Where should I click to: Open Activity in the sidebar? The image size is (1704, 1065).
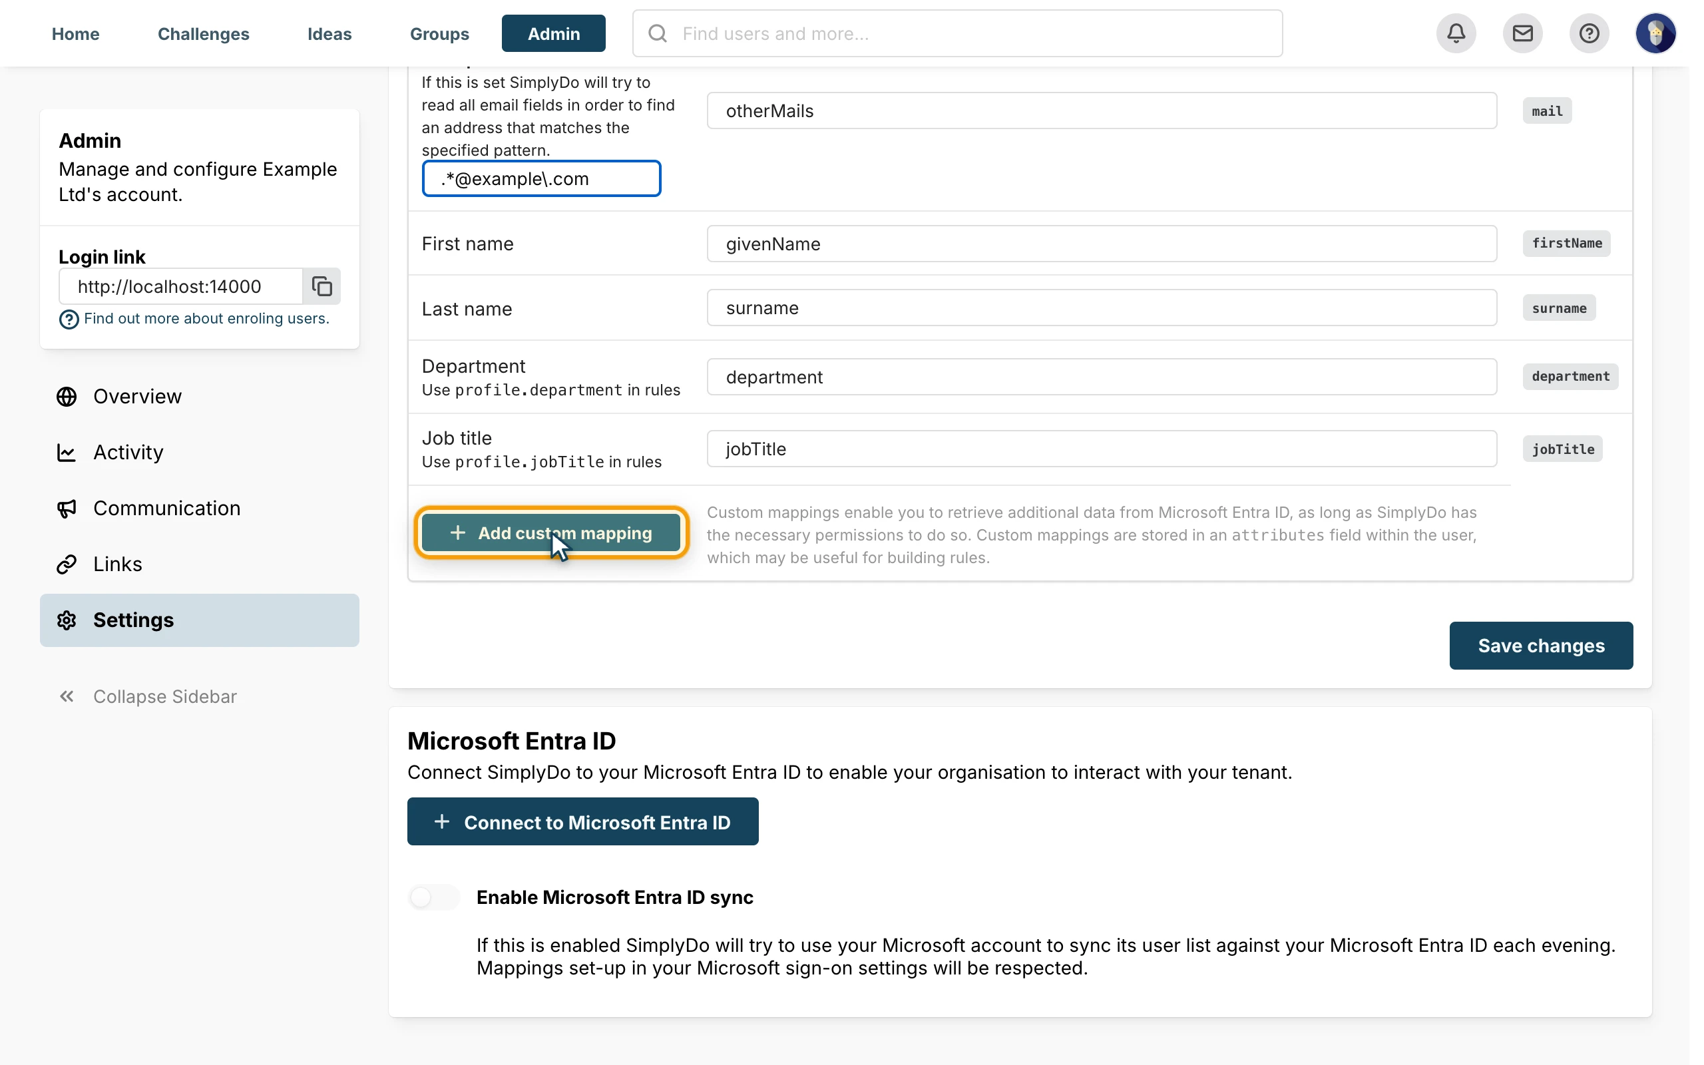(x=199, y=452)
